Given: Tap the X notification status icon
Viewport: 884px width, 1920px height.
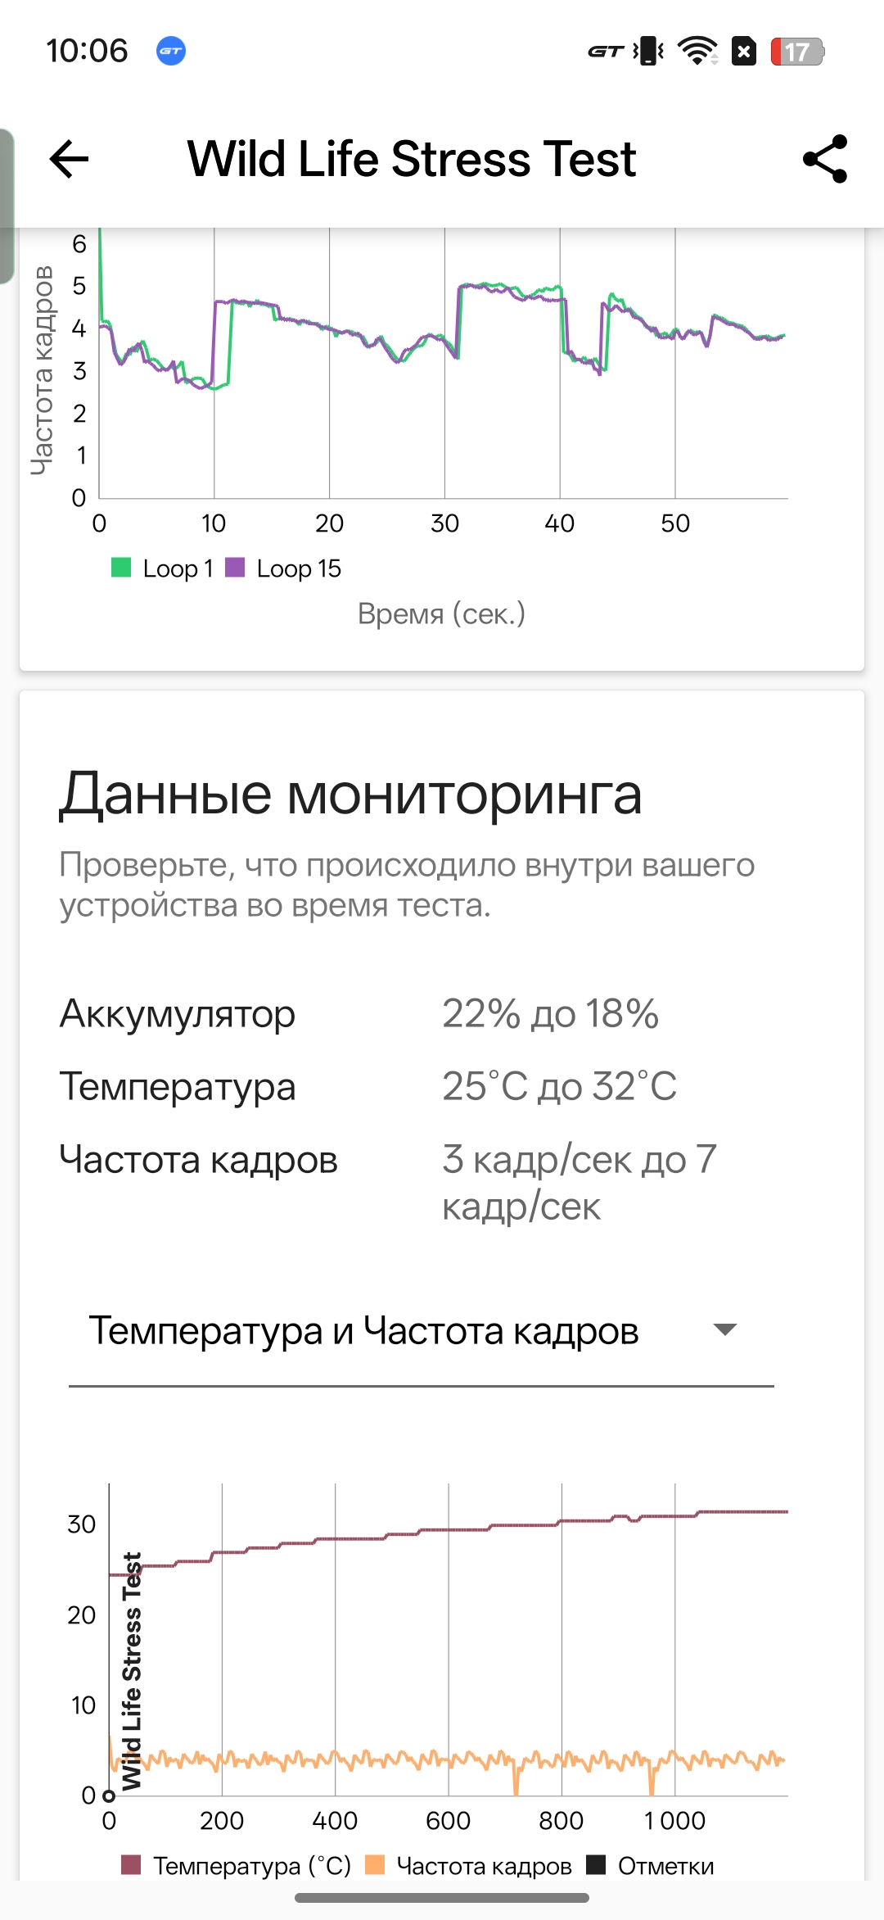Looking at the screenshot, I should [743, 52].
